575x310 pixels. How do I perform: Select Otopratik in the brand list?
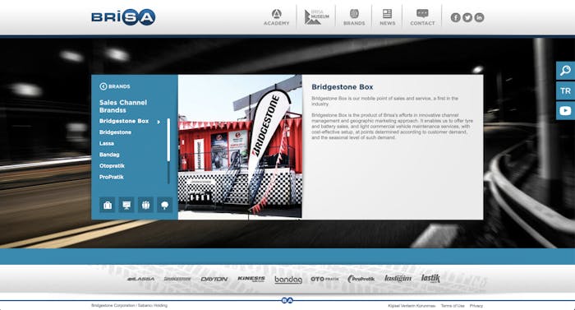point(112,165)
